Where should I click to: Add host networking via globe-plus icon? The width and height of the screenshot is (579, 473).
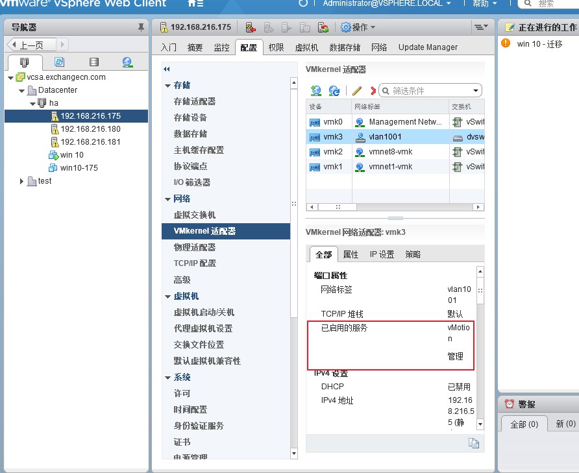click(x=315, y=90)
